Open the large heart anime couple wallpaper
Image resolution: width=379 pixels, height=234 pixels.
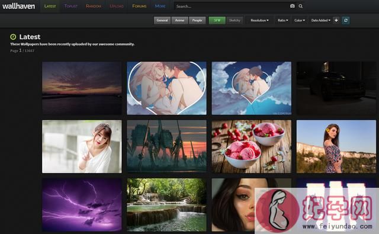tap(167, 88)
